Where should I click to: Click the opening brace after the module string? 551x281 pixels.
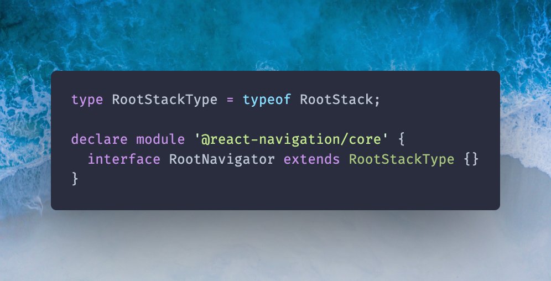(402, 139)
